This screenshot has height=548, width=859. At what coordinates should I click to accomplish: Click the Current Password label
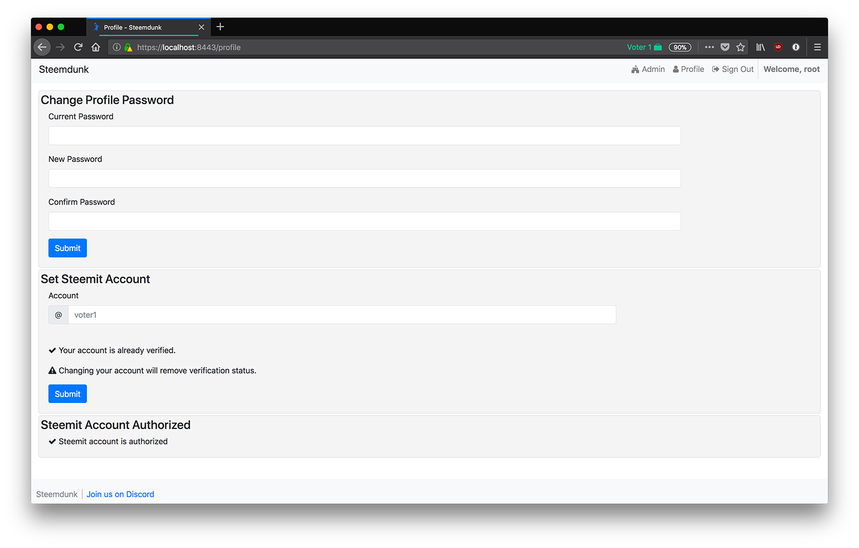tap(81, 116)
